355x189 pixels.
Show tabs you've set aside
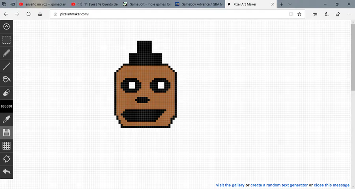pyautogui.click(x=4, y=4)
